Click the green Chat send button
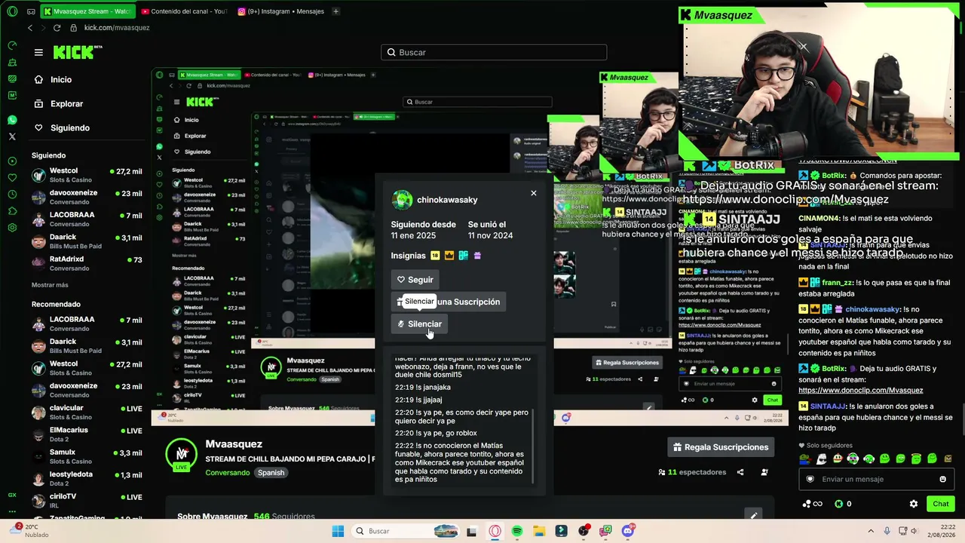 (x=941, y=504)
